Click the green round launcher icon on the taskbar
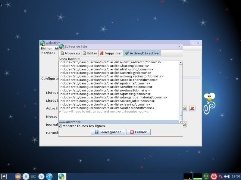This screenshot has width=241, height=180. [26, 176]
